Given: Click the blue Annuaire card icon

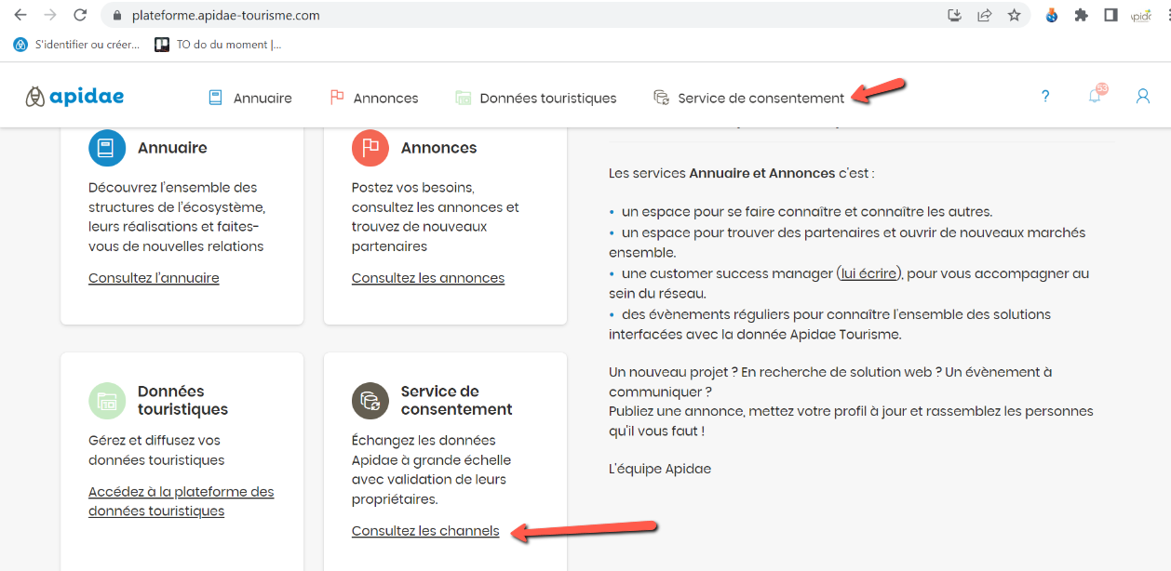Looking at the screenshot, I should tap(107, 148).
